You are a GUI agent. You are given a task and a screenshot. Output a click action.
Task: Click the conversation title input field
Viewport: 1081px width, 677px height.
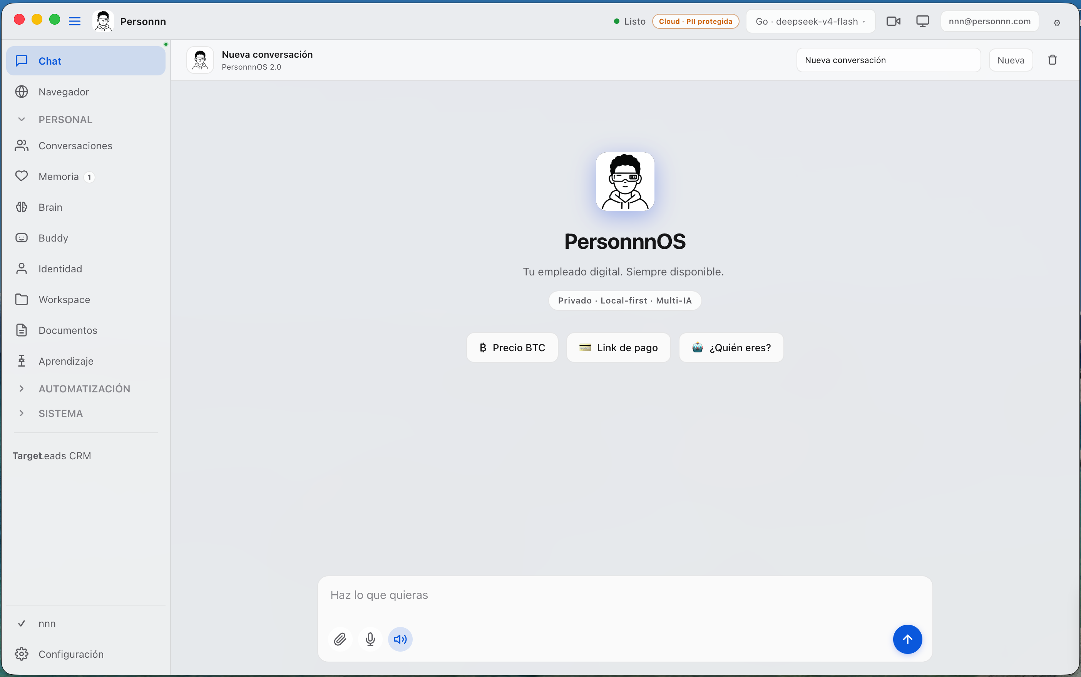(889, 60)
